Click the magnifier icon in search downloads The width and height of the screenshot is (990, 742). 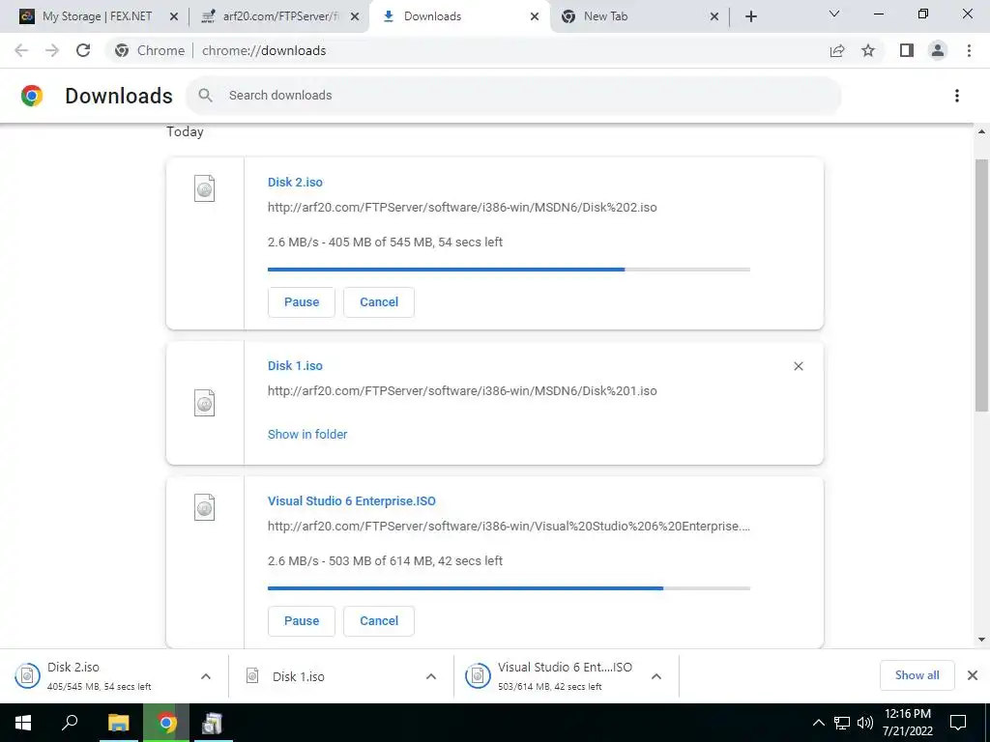pyautogui.click(x=205, y=96)
